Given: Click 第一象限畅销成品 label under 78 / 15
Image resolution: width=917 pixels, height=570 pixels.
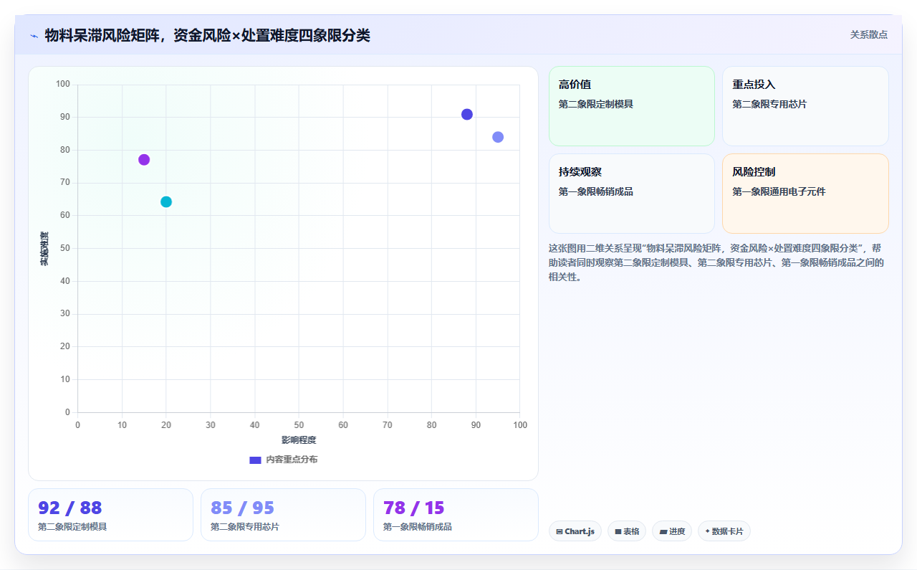Looking at the screenshot, I should [418, 526].
